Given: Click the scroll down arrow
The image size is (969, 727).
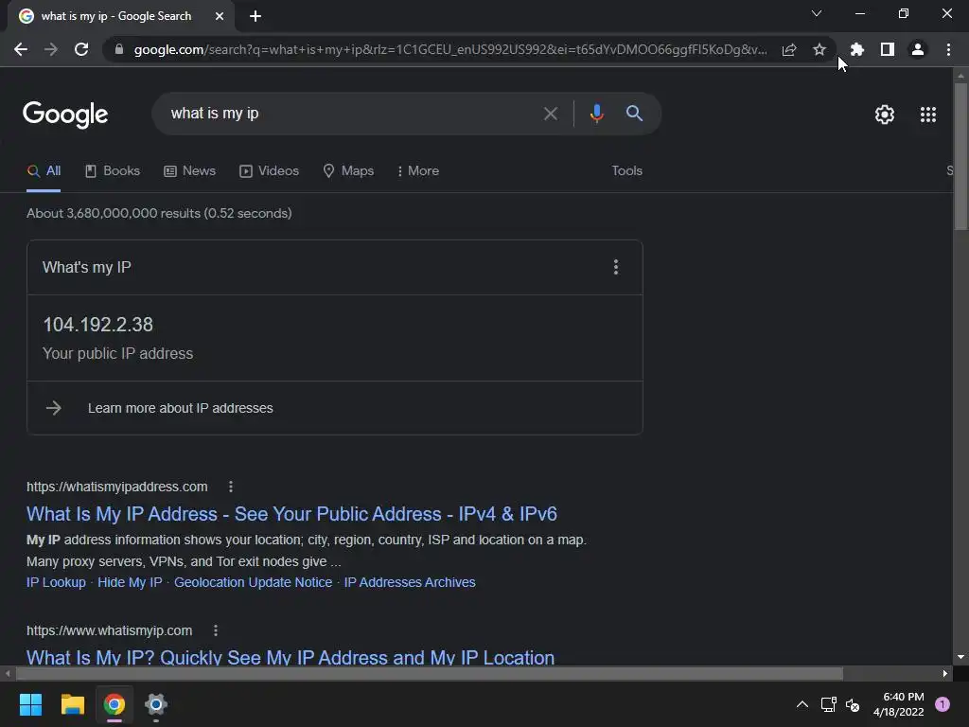Looking at the screenshot, I should coord(960,657).
